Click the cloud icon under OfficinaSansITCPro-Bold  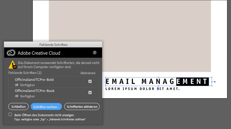17,85
